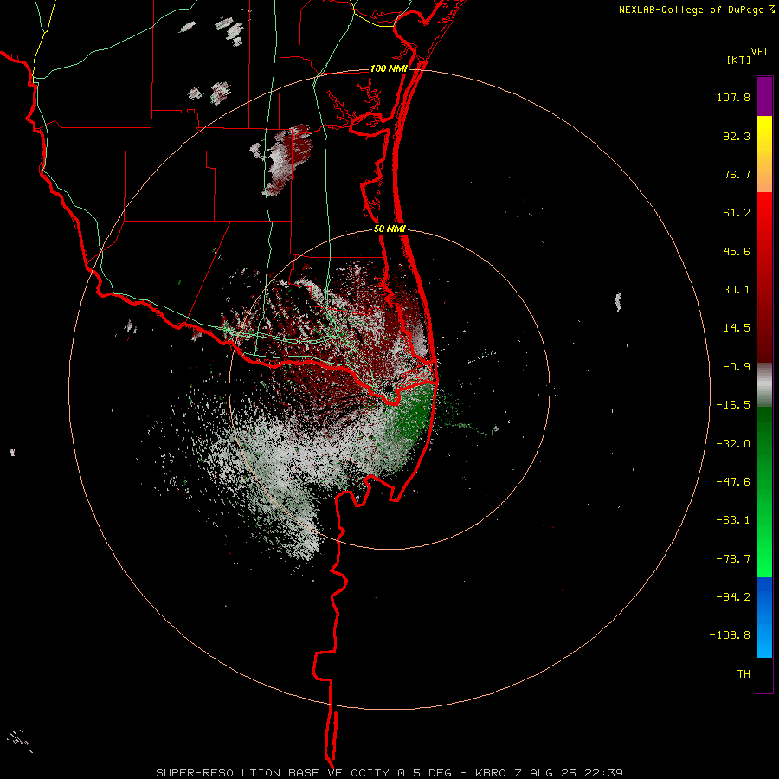Click the -0.9 legend value

coord(737,367)
